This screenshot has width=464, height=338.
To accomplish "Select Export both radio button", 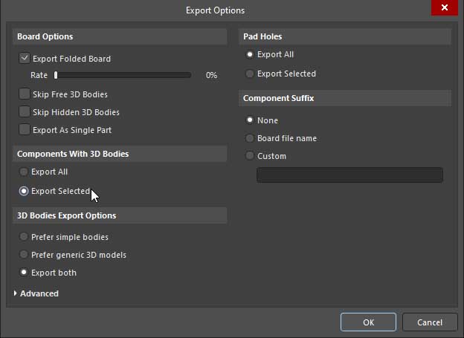I will 25,273.
